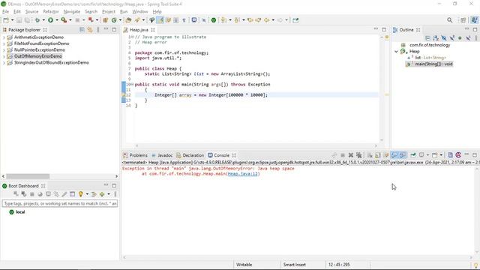Switch to the Problems tab

[x=135, y=155]
